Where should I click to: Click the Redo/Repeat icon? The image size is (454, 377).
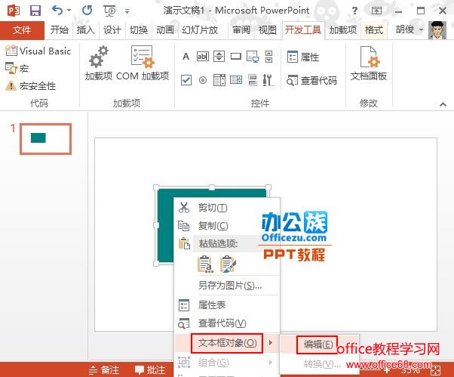tap(87, 11)
